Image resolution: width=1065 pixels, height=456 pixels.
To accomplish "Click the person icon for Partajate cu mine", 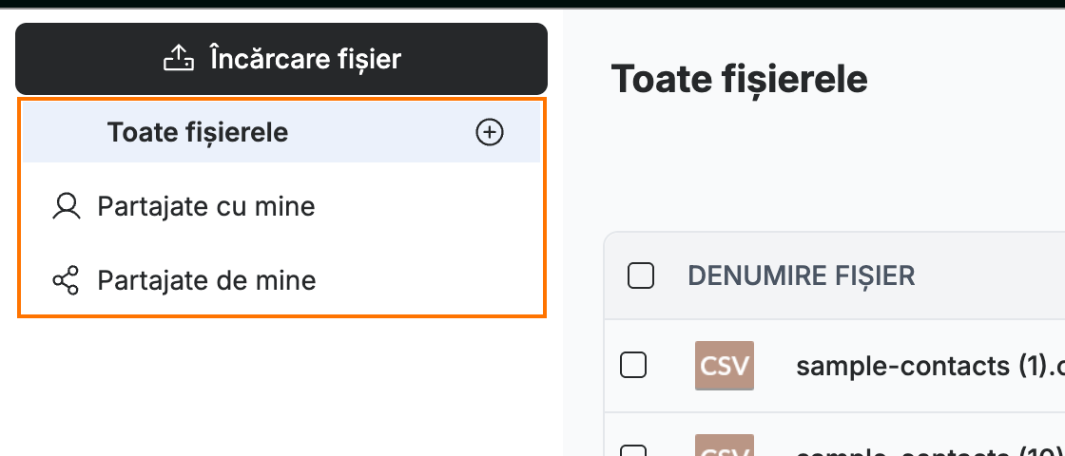I will coord(66,206).
